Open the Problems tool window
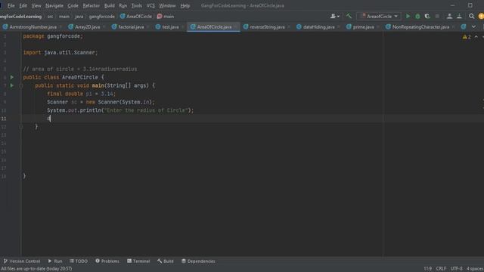This screenshot has height=272, width=484. point(107,261)
